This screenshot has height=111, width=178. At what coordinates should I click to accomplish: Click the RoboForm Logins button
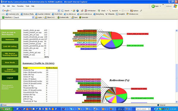point(39,17)
